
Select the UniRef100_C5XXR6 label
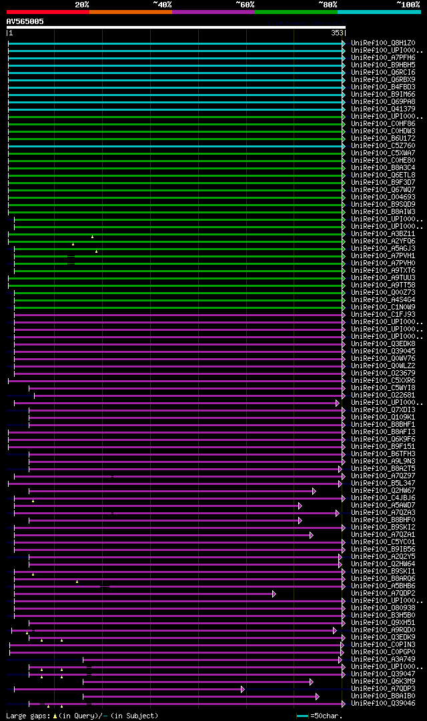[383, 382]
